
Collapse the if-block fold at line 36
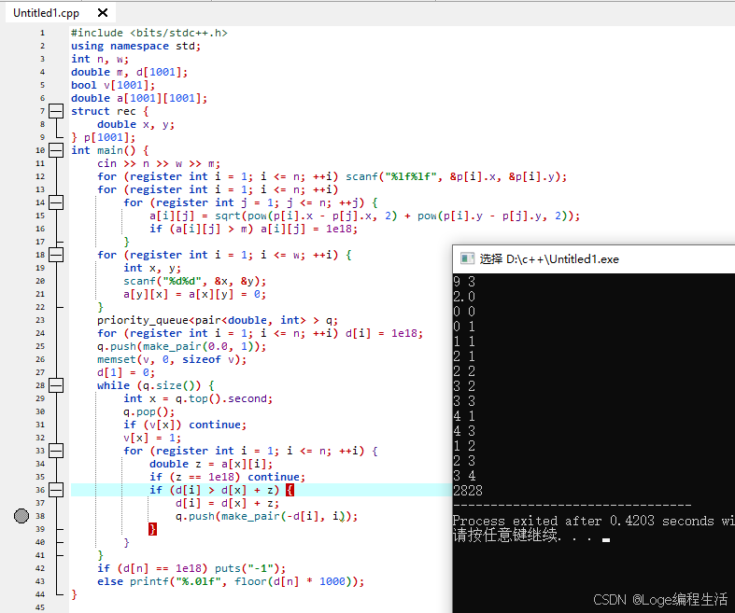56,490
